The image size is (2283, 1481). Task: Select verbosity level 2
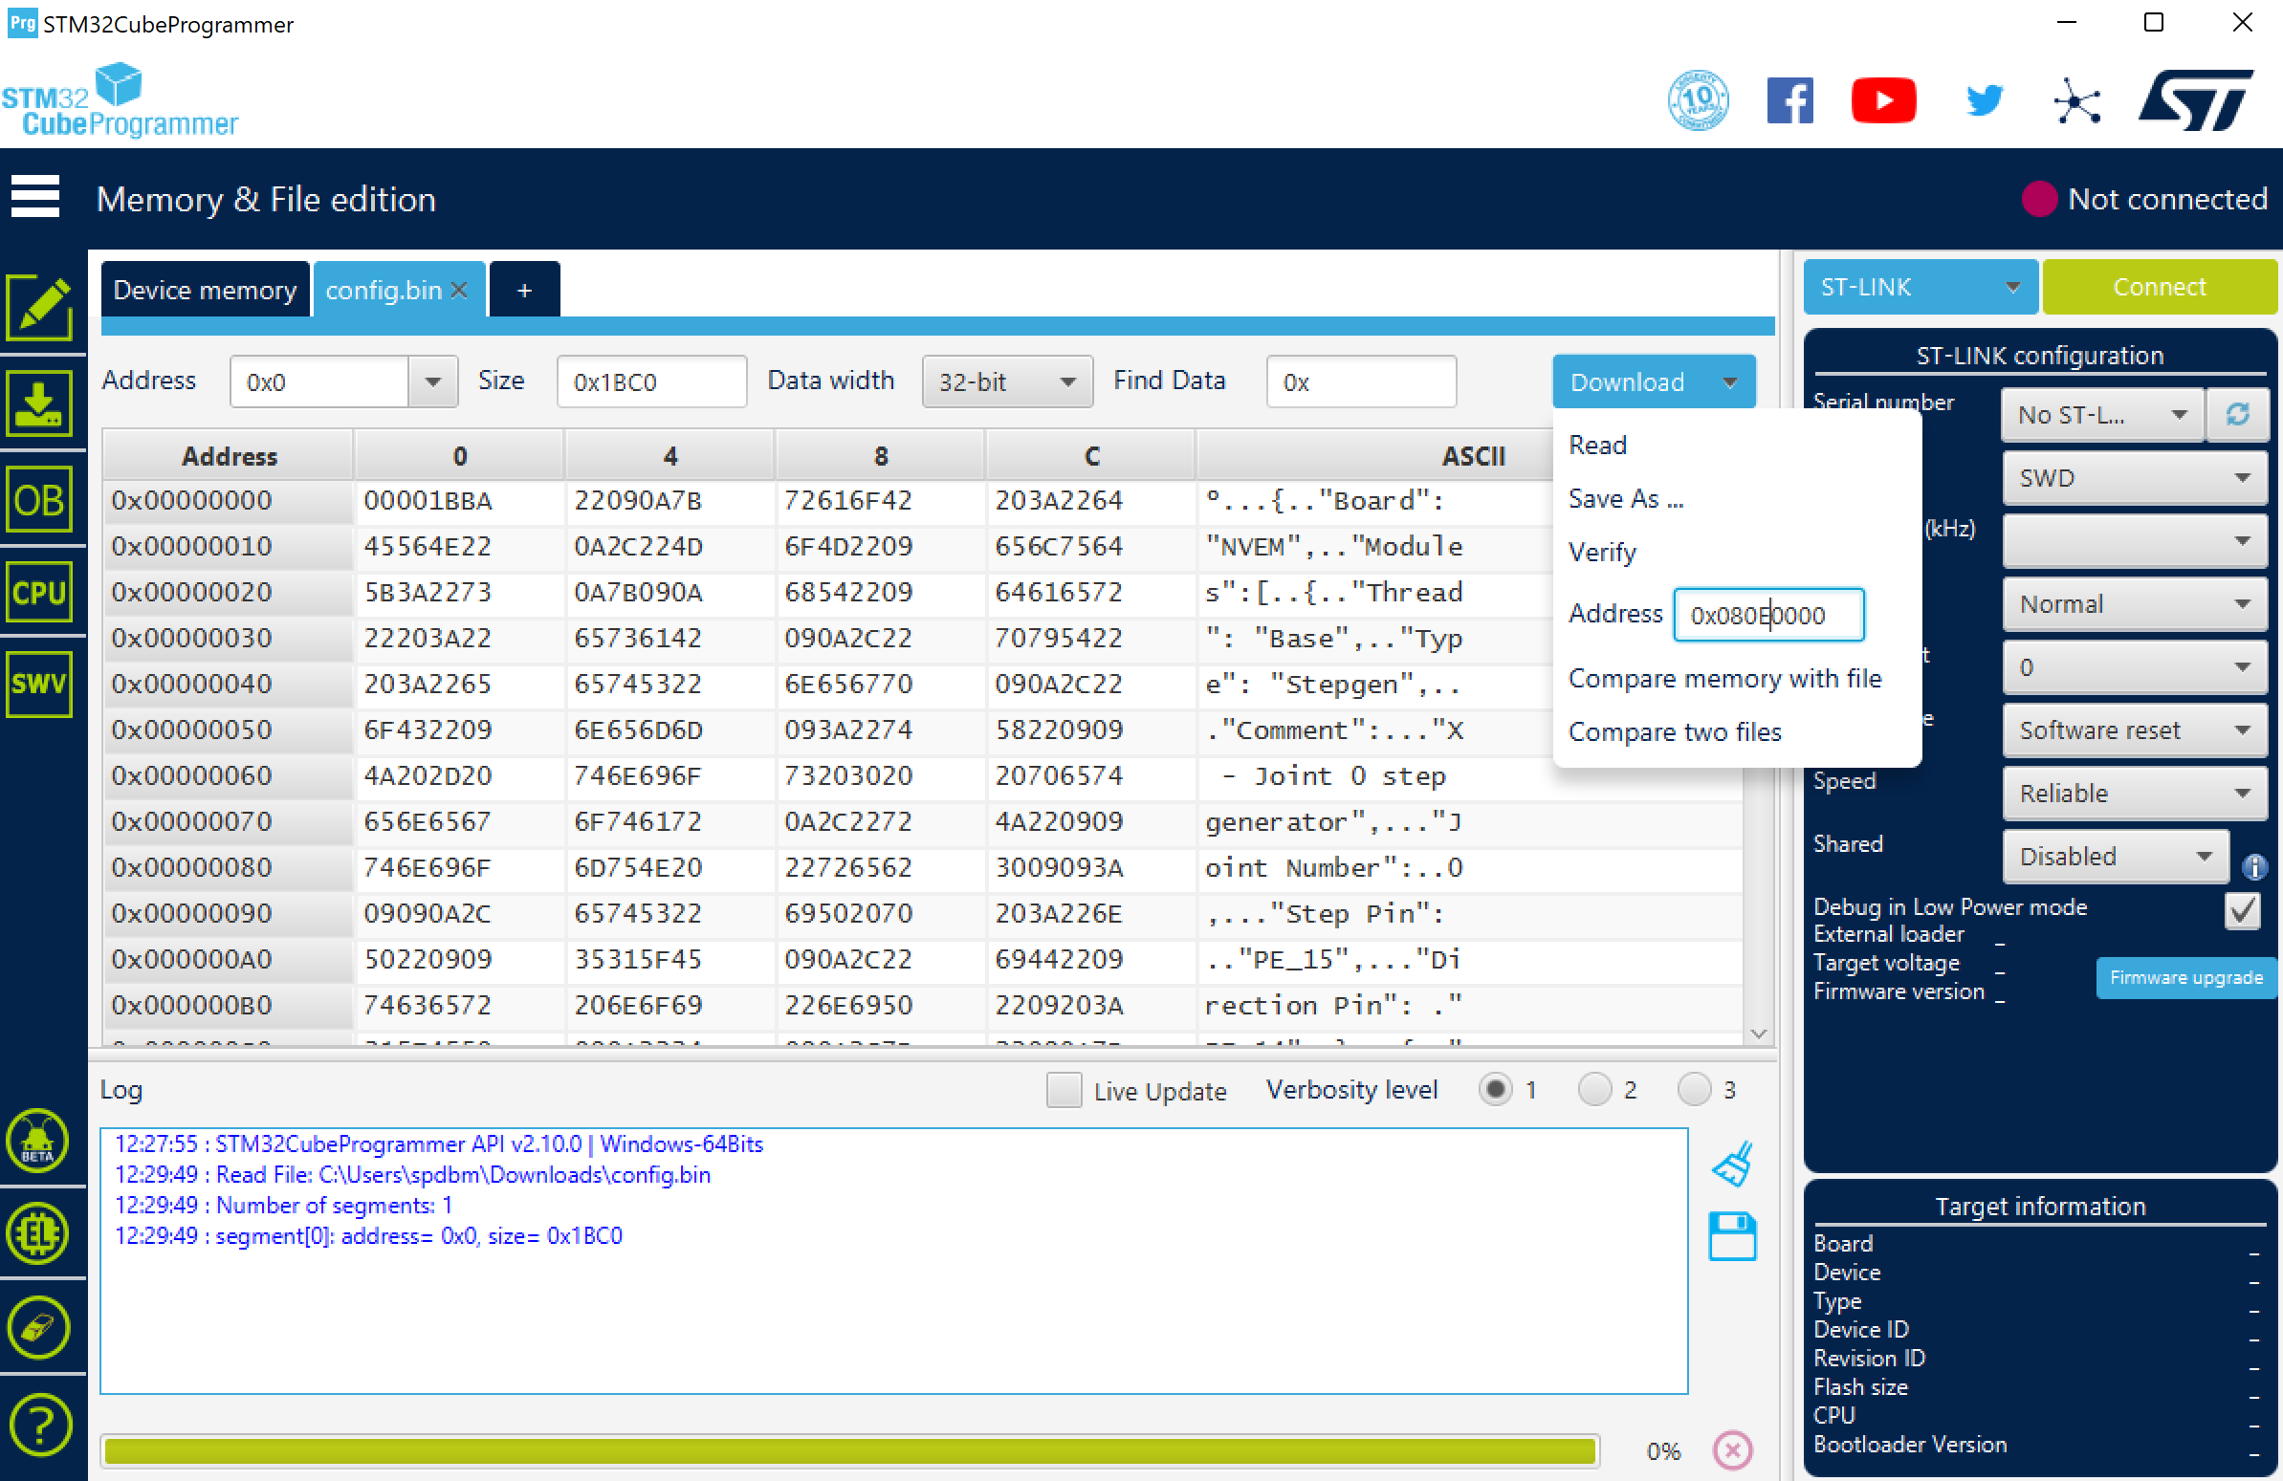(1593, 1089)
